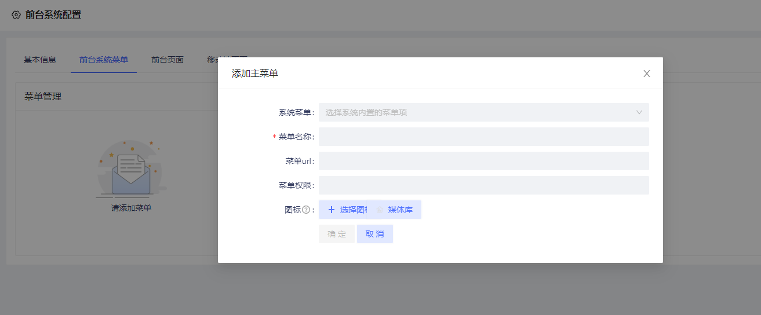Switch to the 前台页面 tab
The width and height of the screenshot is (761, 315).
click(x=168, y=60)
